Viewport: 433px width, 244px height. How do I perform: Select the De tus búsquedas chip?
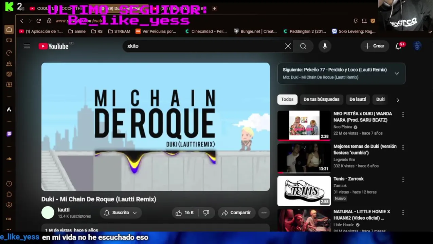(x=321, y=99)
